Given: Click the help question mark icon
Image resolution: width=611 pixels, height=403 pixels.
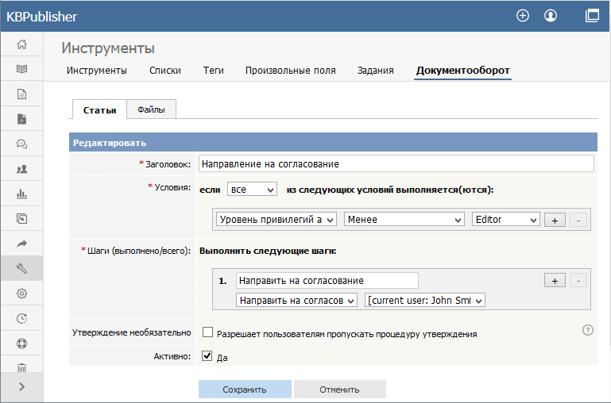Looking at the screenshot, I should pos(588,330).
